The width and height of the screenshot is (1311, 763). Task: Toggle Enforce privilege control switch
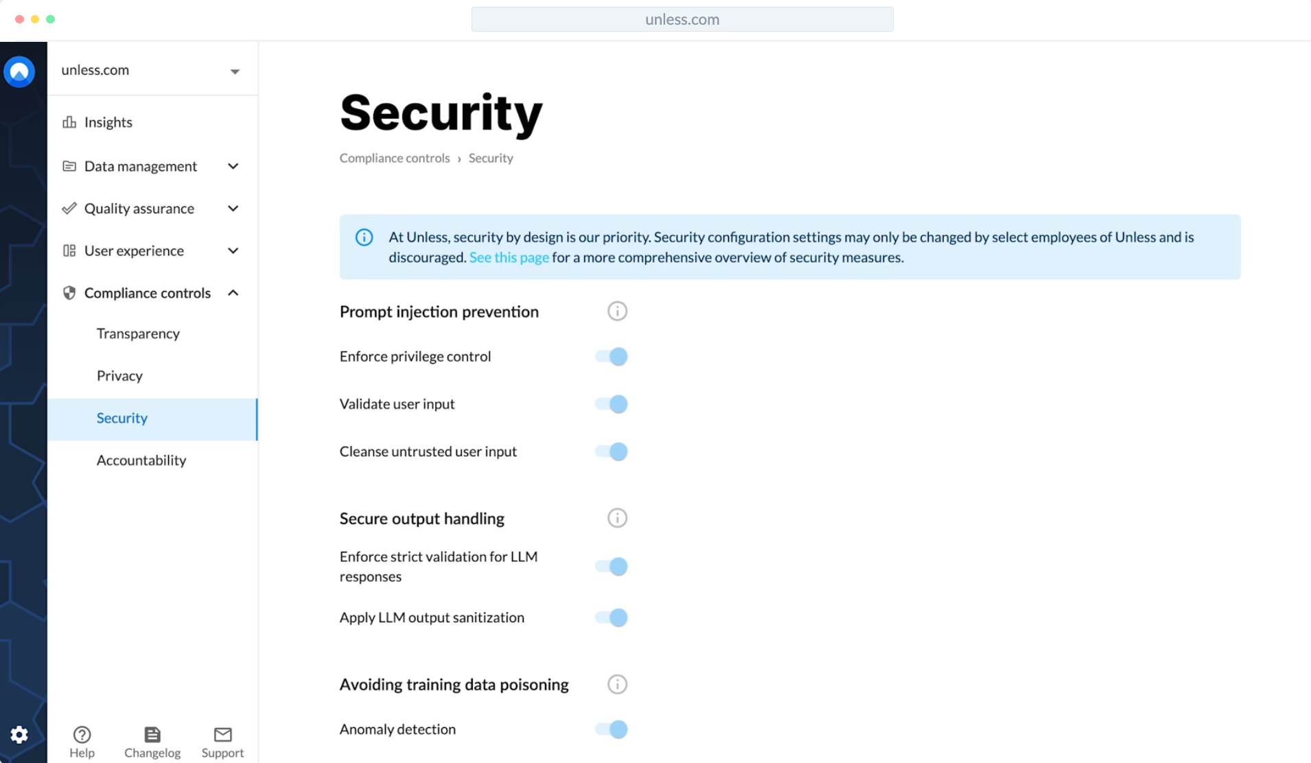click(612, 357)
